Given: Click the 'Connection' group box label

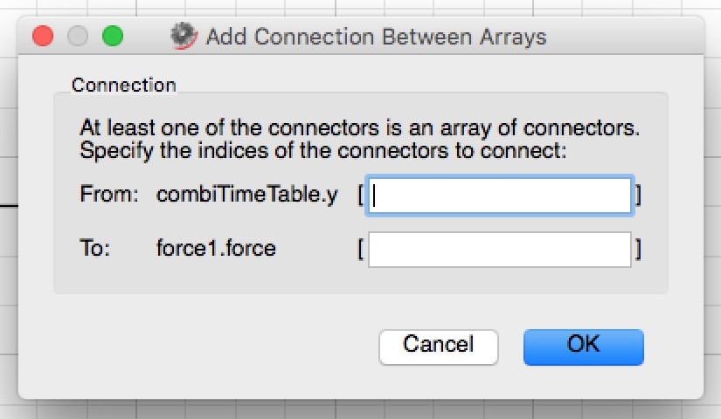Looking at the screenshot, I should [x=124, y=85].
